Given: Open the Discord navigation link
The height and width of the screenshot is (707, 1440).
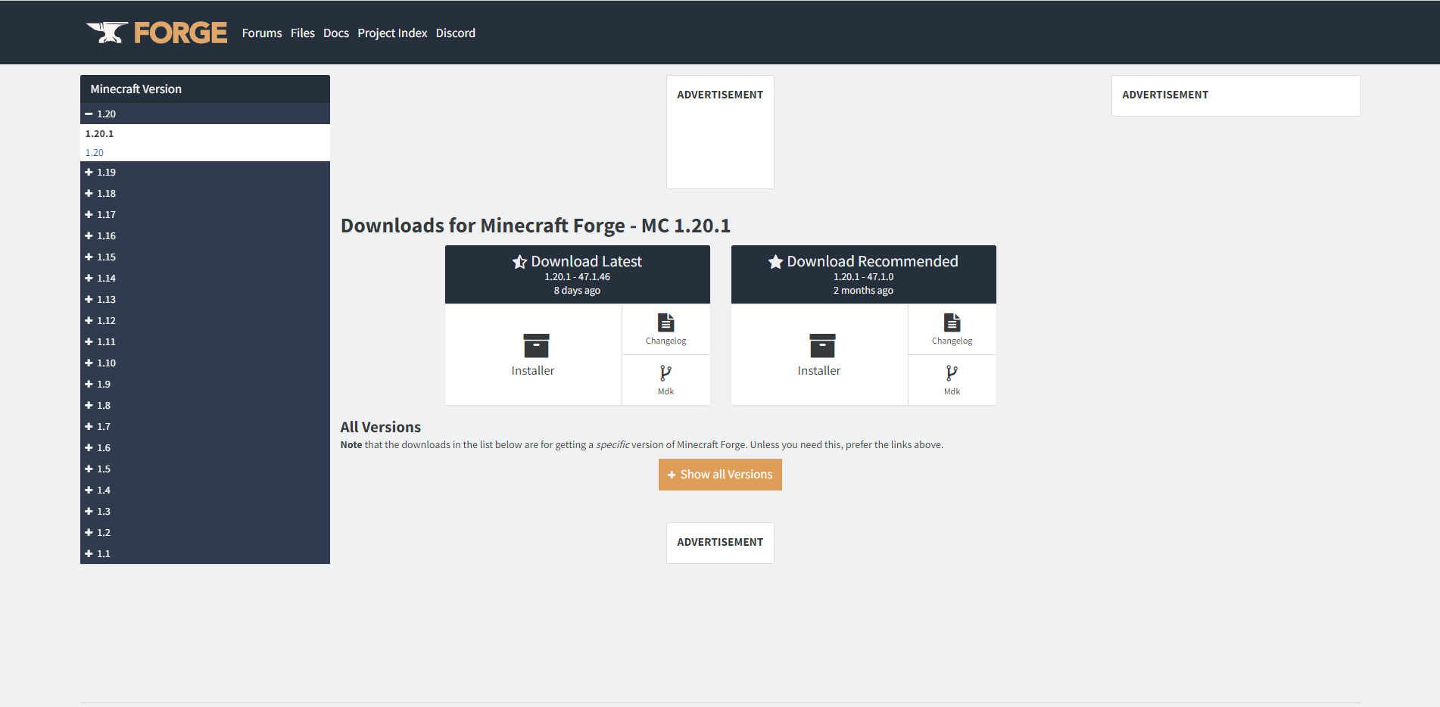Looking at the screenshot, I should pyautogui.click(x=456, y=33).
